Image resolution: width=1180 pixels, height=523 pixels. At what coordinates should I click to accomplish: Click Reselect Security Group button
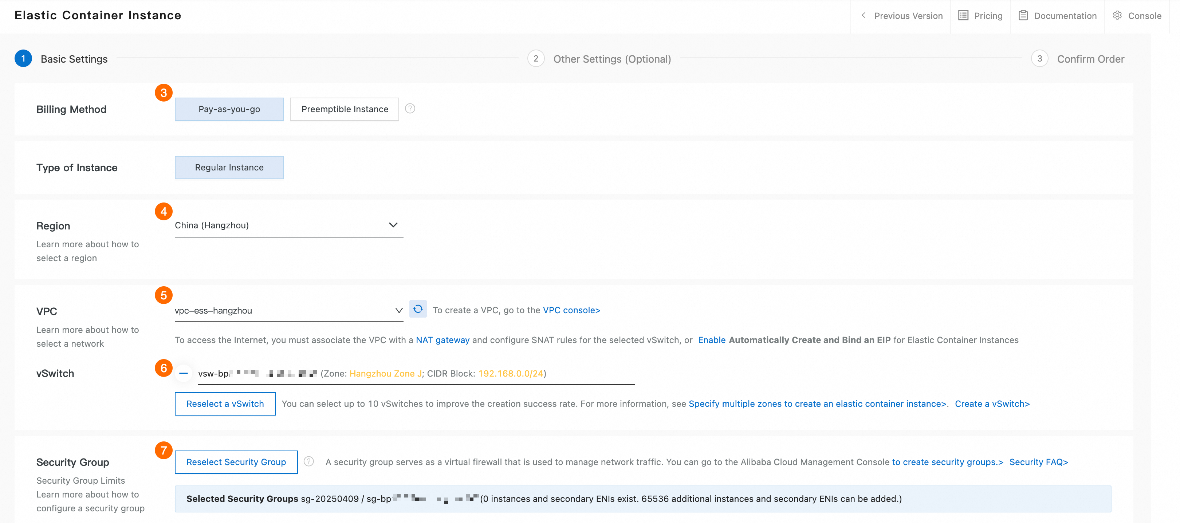pyautogui.click(x=236, y=462)
